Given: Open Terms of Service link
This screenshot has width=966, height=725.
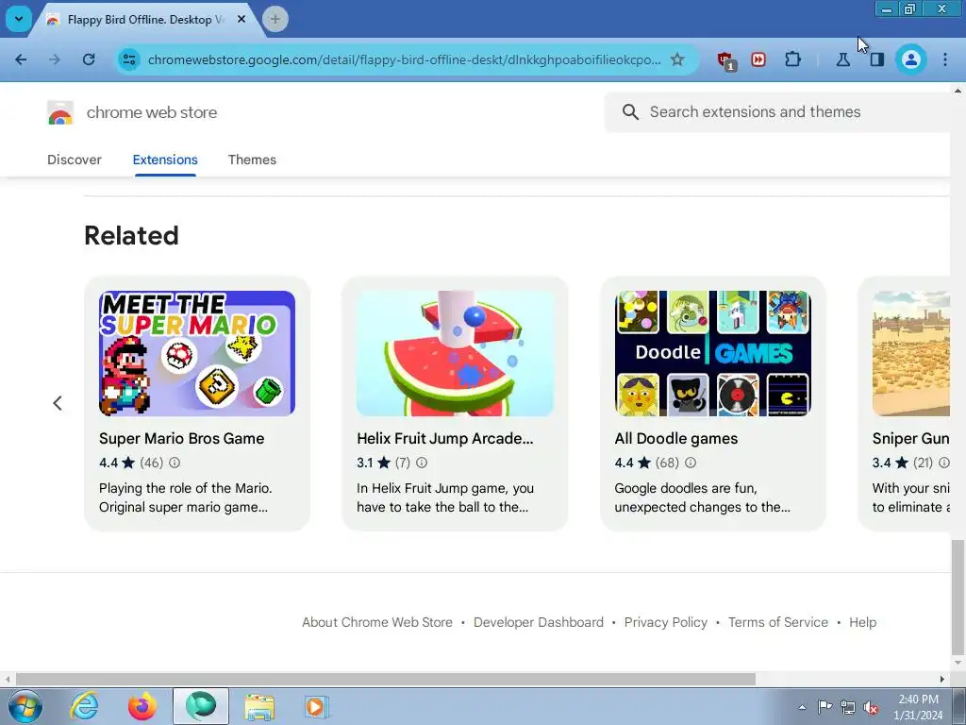Looking at the screenshot, I should pos(778,622).
